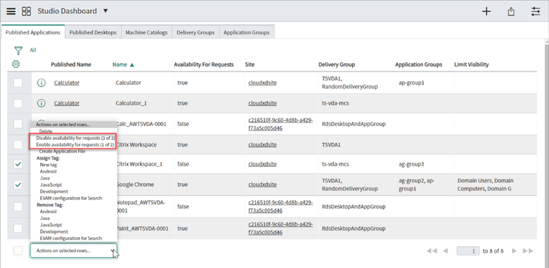Uncheck the Google Chrome row checkbox
Image resolution: width=549 pixels, height=268 pixels.
[x=18, y=185]
